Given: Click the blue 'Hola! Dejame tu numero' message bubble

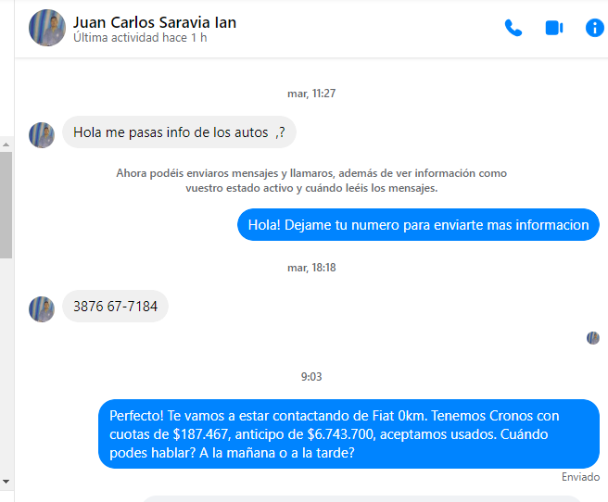Looking at the screenshot, I should [x=418, y=225].
